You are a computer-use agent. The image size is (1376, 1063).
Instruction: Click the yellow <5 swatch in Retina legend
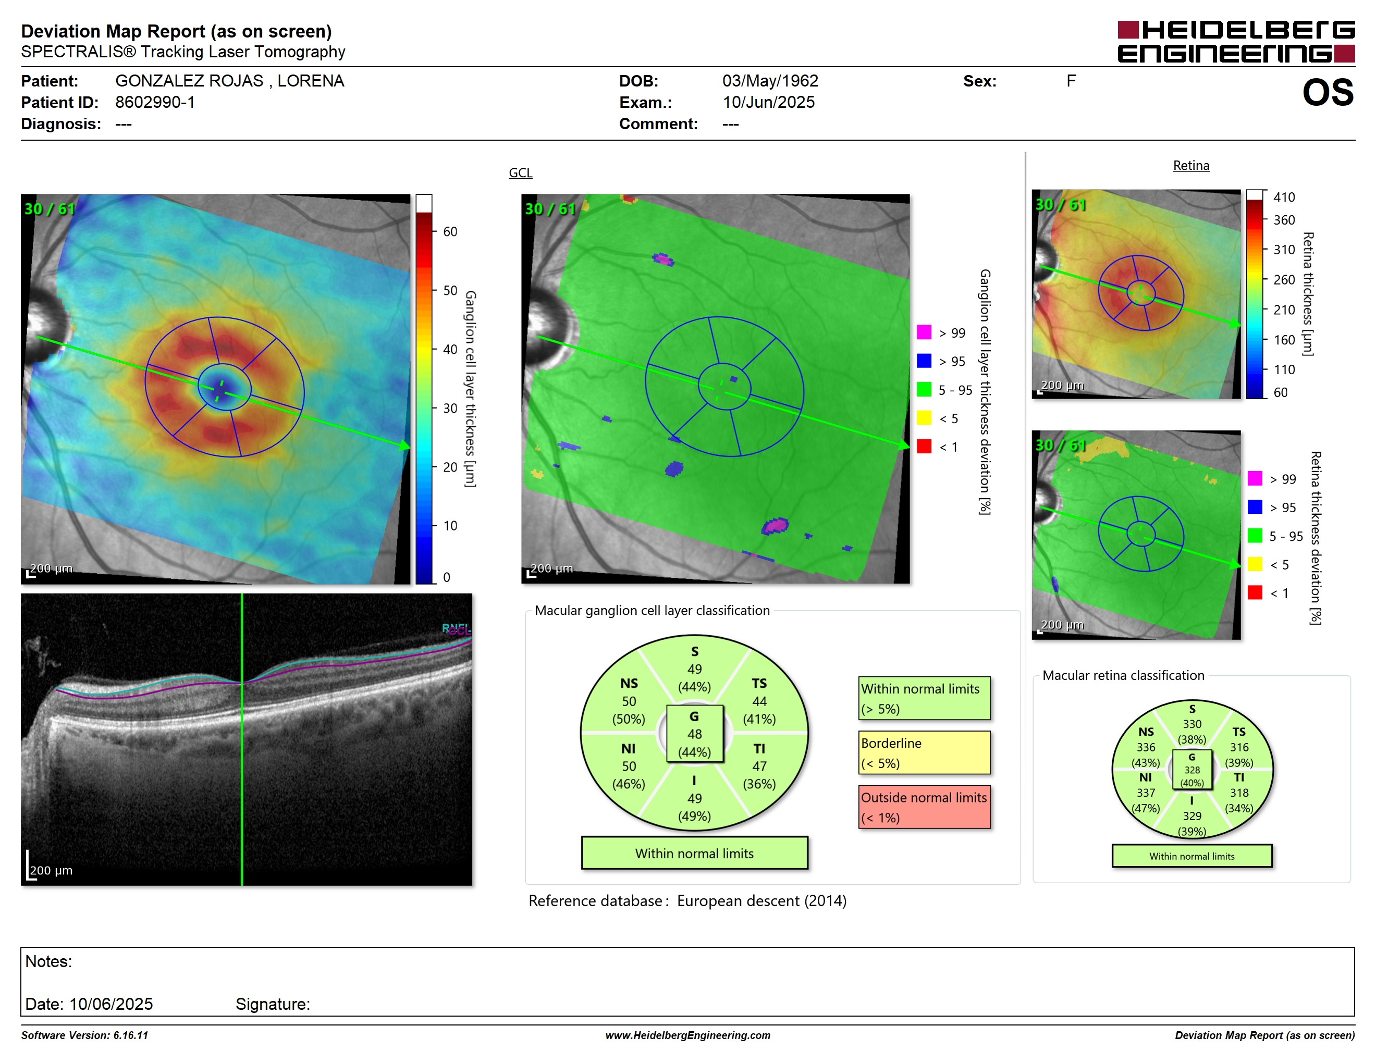coord(1255,564)
